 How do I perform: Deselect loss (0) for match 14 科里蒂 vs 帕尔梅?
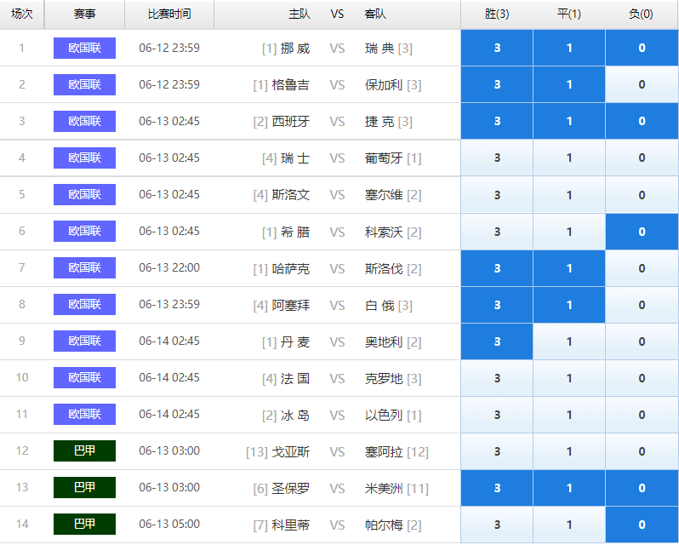642,525
